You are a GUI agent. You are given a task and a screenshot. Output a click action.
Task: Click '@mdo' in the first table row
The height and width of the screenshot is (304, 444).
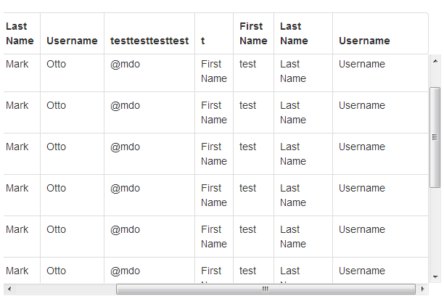pyautogui.click(x=126, y=64)
